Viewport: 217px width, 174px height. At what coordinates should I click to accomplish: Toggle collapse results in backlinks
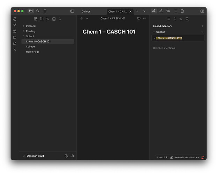click(169, 19)
